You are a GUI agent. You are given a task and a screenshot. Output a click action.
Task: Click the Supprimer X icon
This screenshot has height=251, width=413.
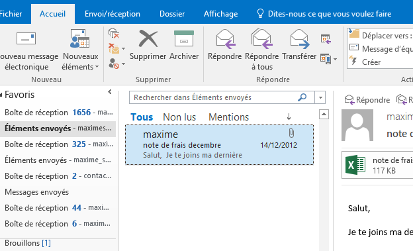pos(148,38)
